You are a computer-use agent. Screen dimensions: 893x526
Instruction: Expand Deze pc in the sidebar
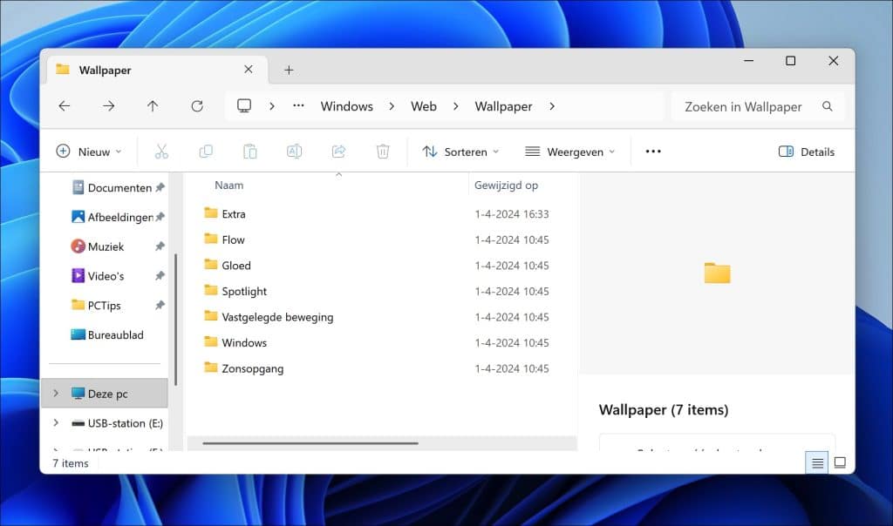55,393
